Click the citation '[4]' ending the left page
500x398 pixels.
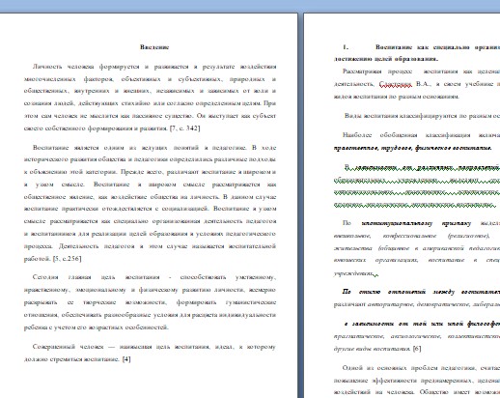126,359
